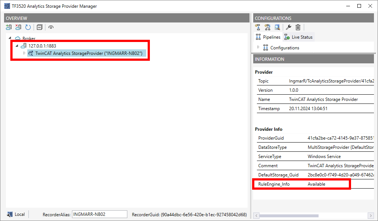The height and width of the screenshot is (221, 378).
Task: Minimize the Storage Provider Manager window
Action: (348, 6)
